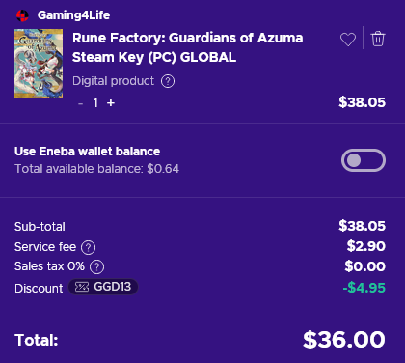Click the quantity value 1
This screenshot has height=363, width=405.
(95, 103)
